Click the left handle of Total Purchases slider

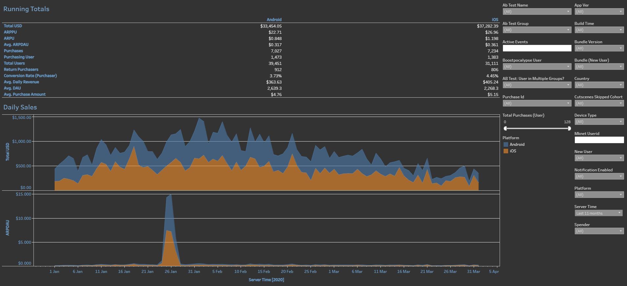506,128
